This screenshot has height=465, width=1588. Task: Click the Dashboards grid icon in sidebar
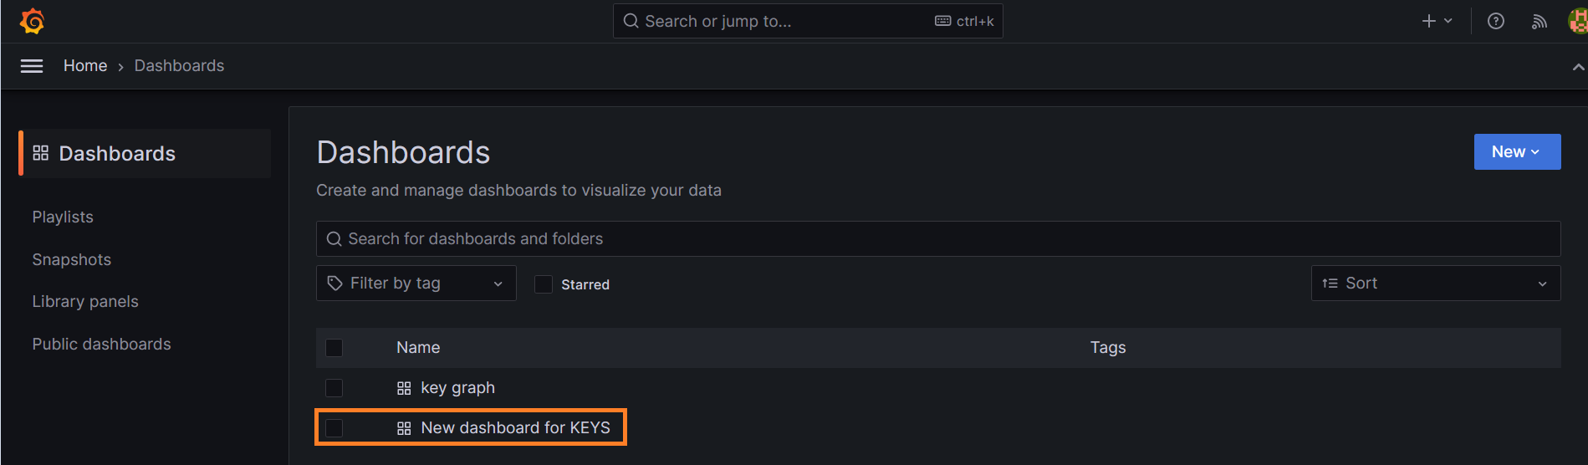[x=40, y=153]
